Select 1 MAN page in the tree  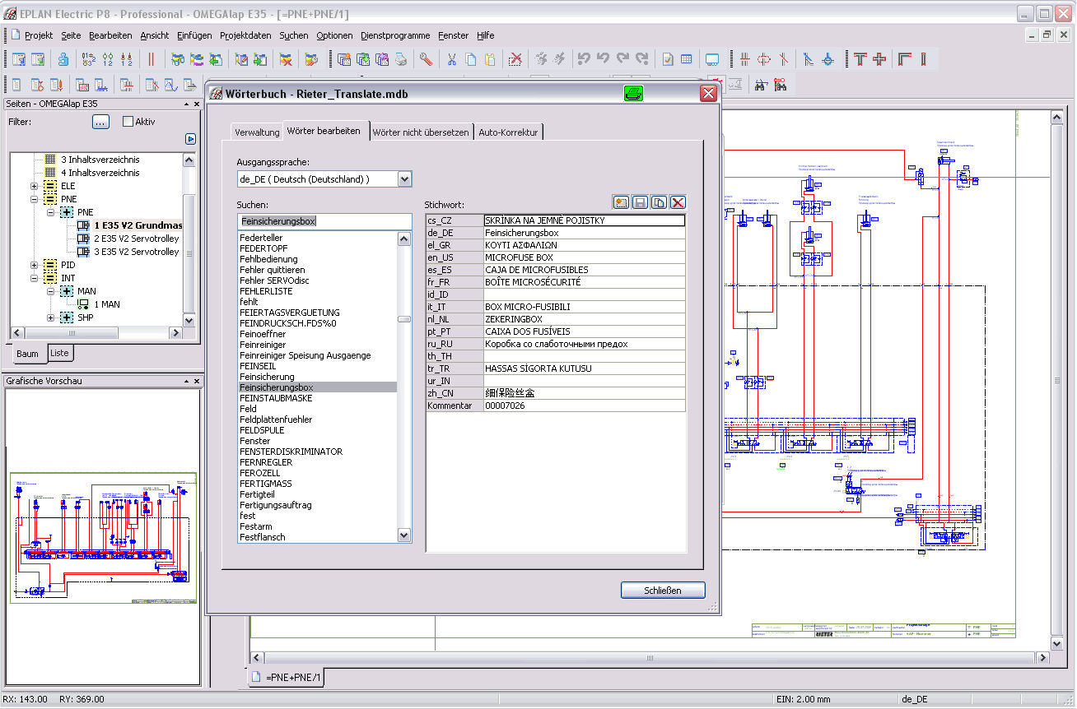(107, 304)
